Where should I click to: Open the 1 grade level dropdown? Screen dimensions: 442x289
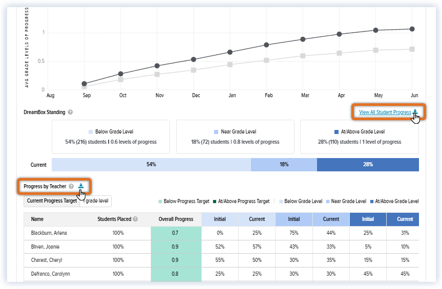[x=96, y=201]
